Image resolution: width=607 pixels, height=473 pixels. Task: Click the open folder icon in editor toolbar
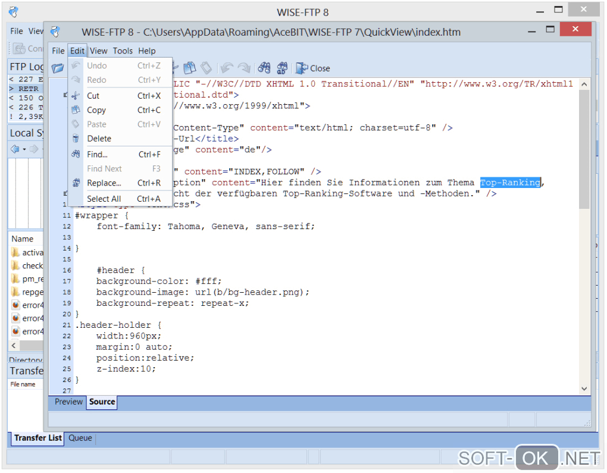(58, 68)
